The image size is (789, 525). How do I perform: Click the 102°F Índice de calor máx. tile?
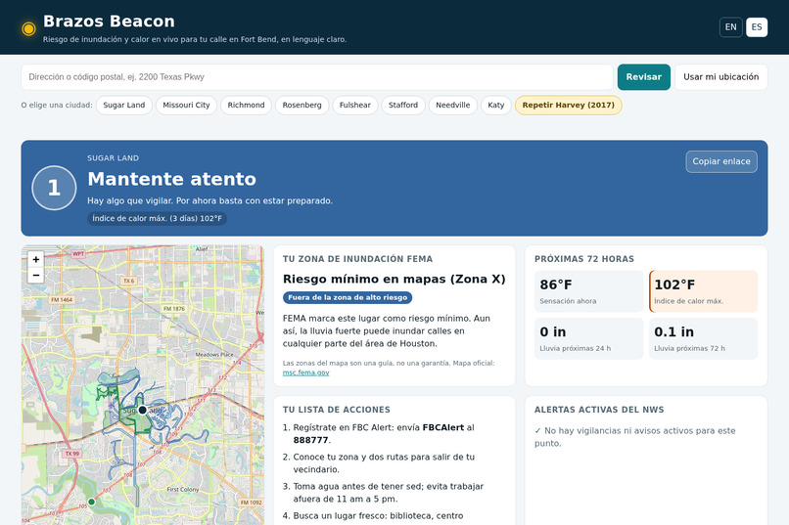(704, 291)
